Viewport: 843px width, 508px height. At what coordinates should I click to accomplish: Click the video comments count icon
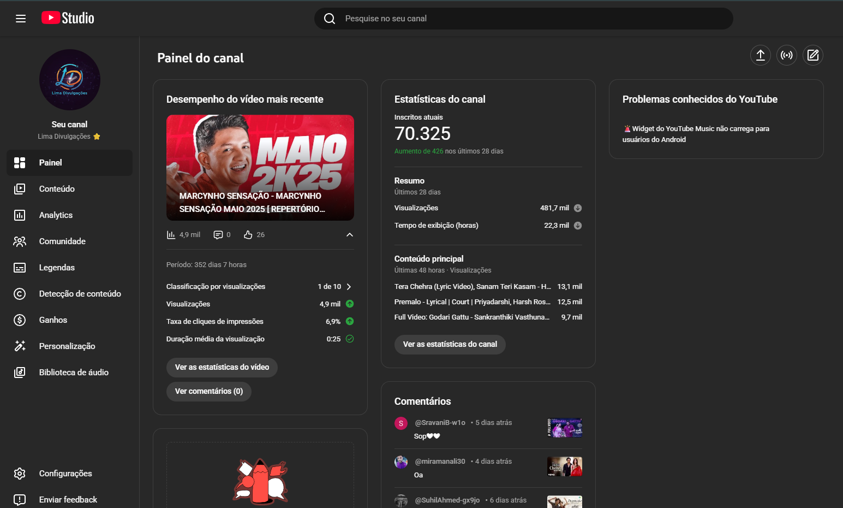pyautogui.click(x=218, y=235)
